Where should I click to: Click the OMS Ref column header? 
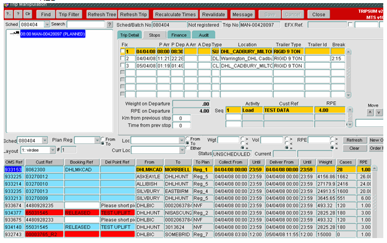14,162
